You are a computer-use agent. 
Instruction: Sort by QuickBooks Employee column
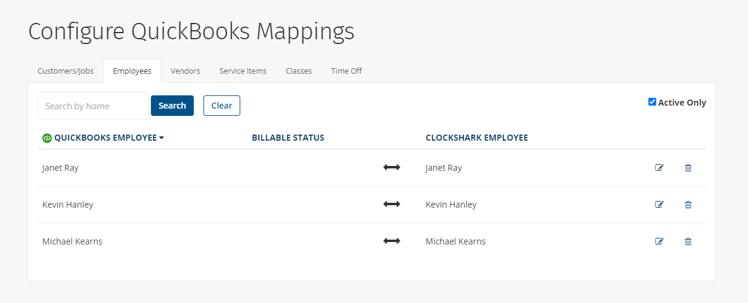point(109,138)
